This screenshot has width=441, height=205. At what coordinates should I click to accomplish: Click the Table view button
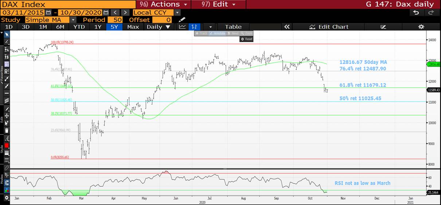(x=233, y=27)
